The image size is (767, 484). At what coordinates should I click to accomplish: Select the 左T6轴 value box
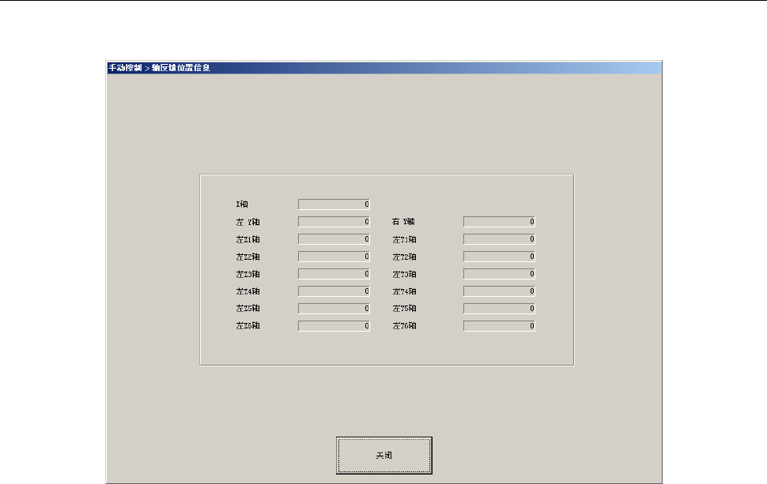[500, 326]
